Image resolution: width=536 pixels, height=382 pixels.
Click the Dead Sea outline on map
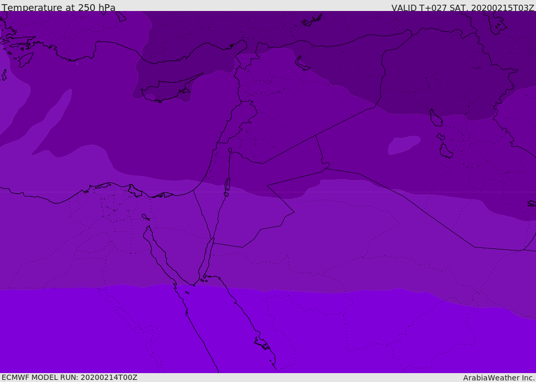227,184
